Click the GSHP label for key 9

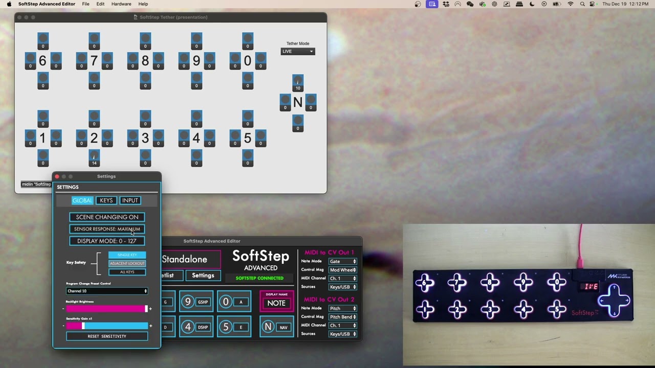[x=203, y=302]
